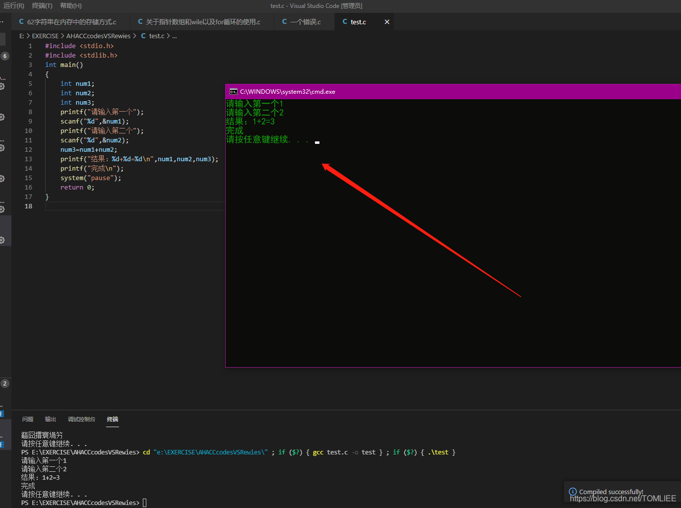Open the 终端(T) menu
The height and width of the screenshot is (508, 681).
pyautogui.click(x=42, y=6)
